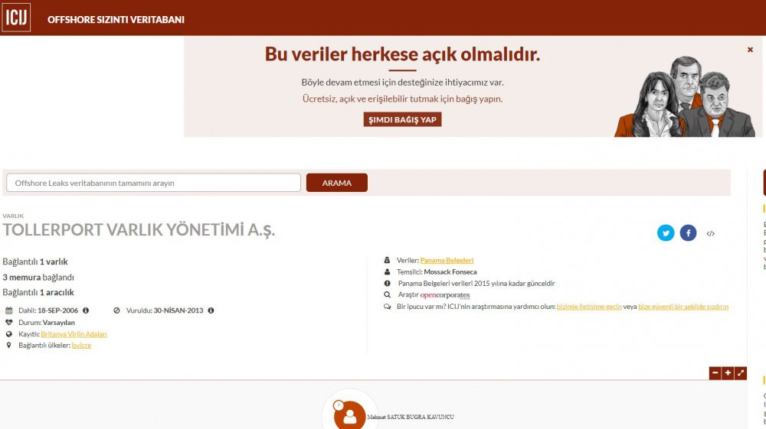The image size is (766, 429).
Task: Click the person icon beside Temsilci
Action: pyautogui.click(x=387, y=272)
